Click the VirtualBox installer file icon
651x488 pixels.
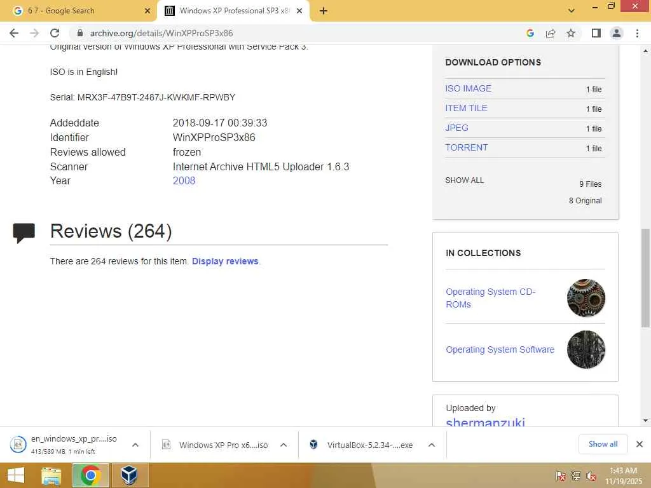click(313, 445)
